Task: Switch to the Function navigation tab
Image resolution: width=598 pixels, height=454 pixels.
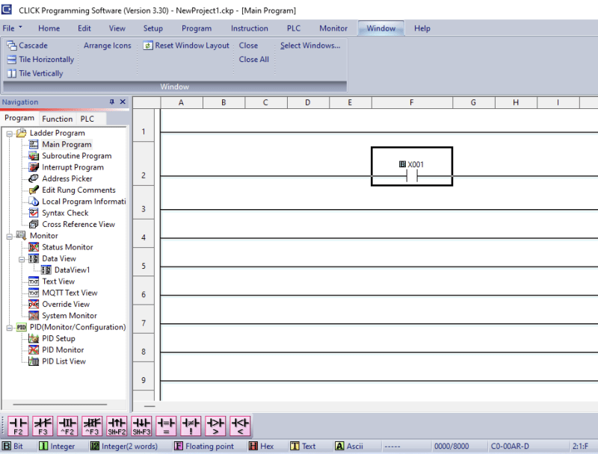Action: pos(58,119)
